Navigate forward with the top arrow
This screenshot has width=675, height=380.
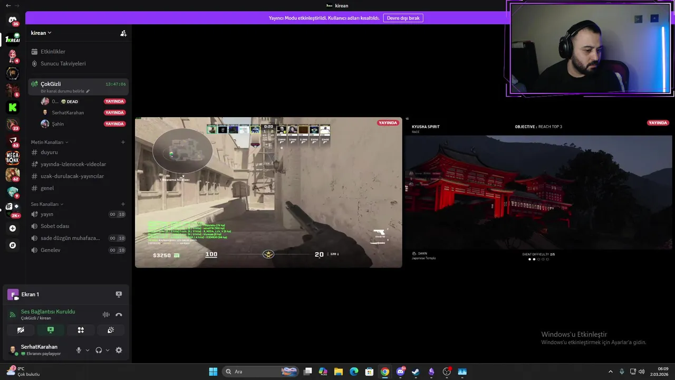[17, 5]
